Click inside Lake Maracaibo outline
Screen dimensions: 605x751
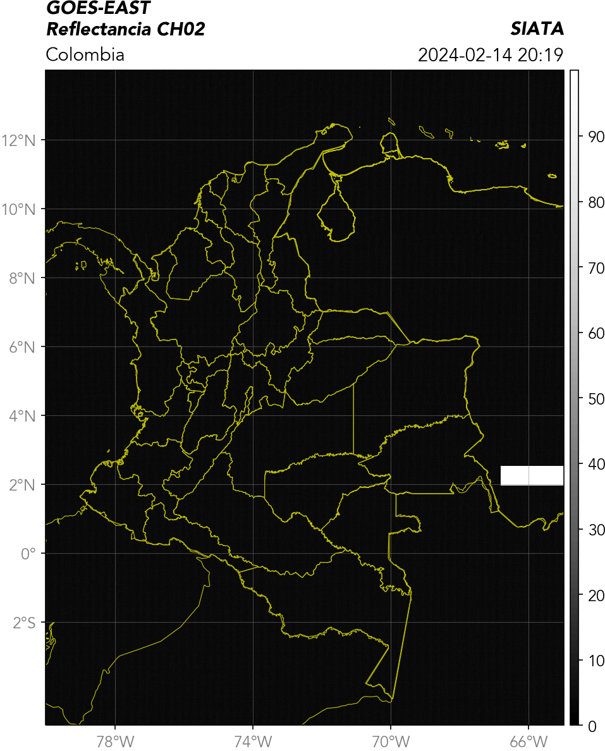(x=338, y=216)
